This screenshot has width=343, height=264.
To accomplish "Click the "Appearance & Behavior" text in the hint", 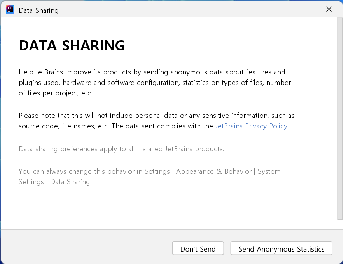I will point(213,171).
